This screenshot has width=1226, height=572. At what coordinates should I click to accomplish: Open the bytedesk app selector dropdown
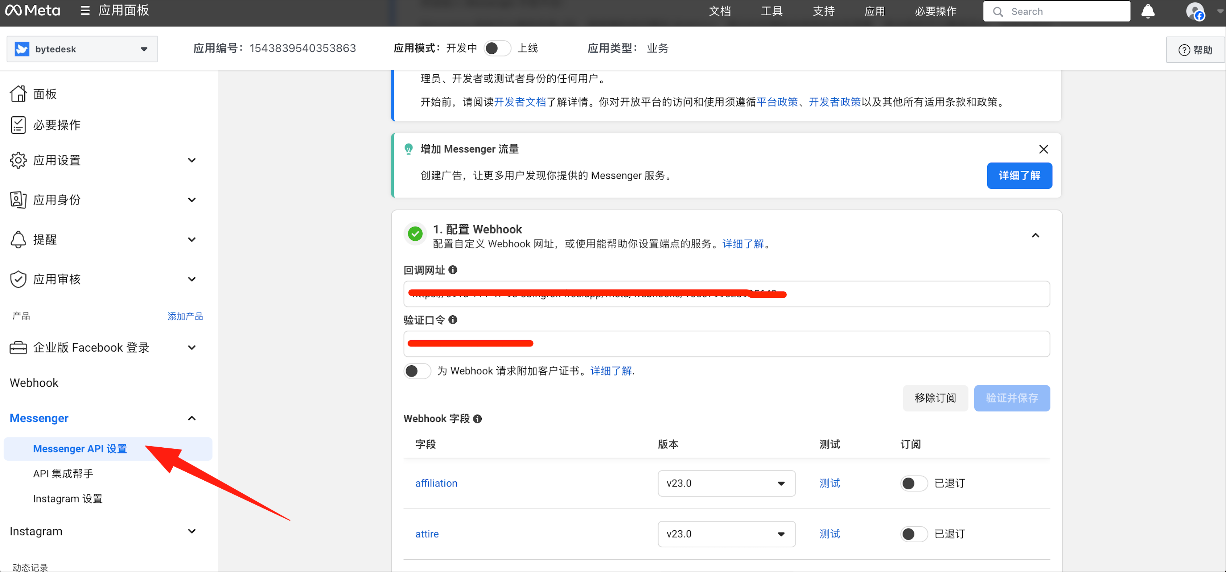click(82, 49)
